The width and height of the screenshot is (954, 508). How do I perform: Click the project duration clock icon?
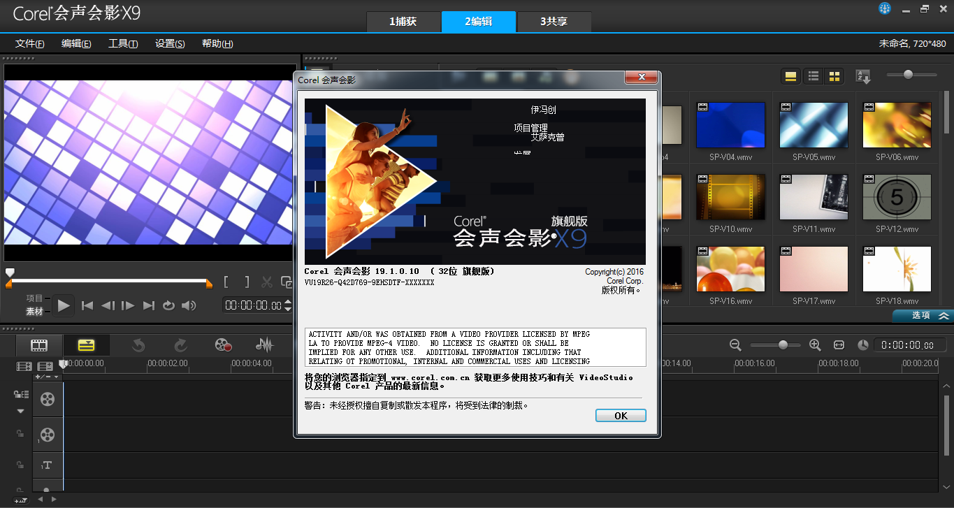coord(863,344)
